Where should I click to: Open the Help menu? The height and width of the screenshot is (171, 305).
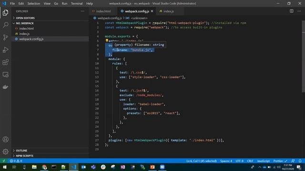90,3
